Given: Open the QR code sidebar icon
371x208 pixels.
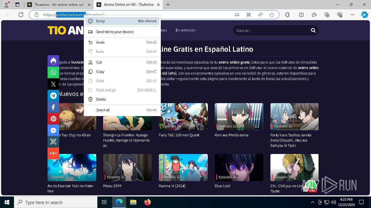Looking at the screenshot, I should click(53, 142).
